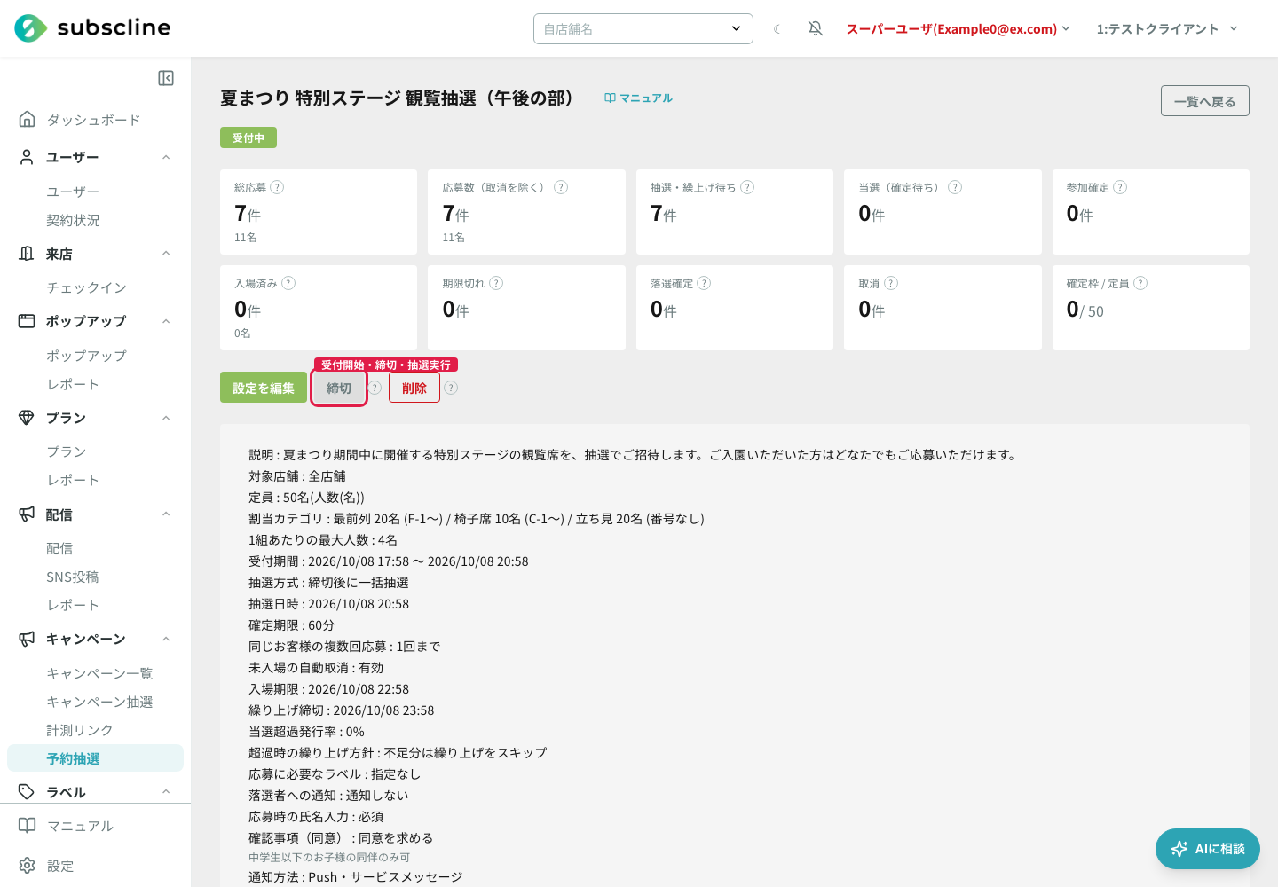
Task: Show help for 参加確定 card
Action: pyautogui.click(x=1120, y=187)
